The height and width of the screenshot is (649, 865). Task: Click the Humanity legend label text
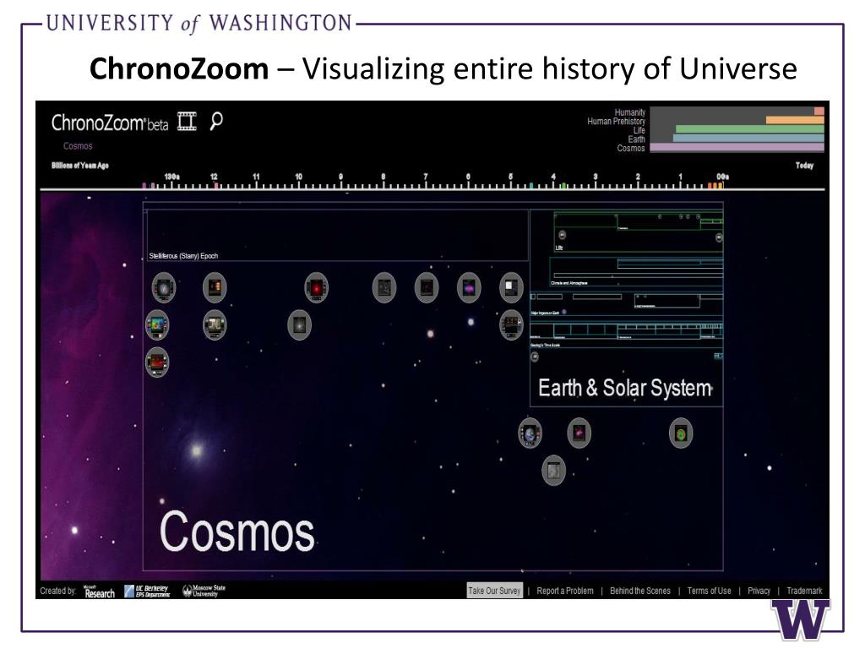pyautogui.click(x=630, y=112)
